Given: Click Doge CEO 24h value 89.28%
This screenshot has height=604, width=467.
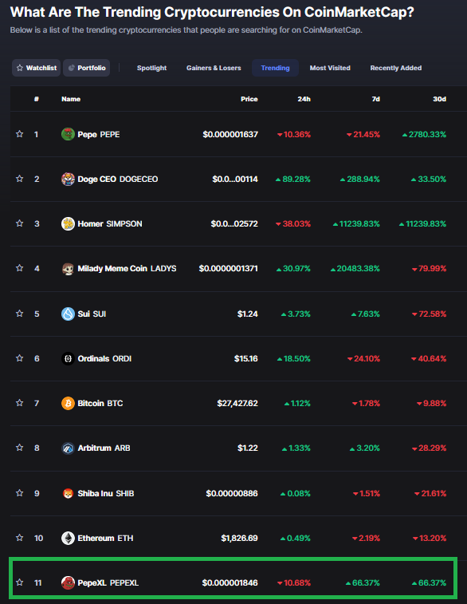Looking at the screenshot, I should point(293,179).
